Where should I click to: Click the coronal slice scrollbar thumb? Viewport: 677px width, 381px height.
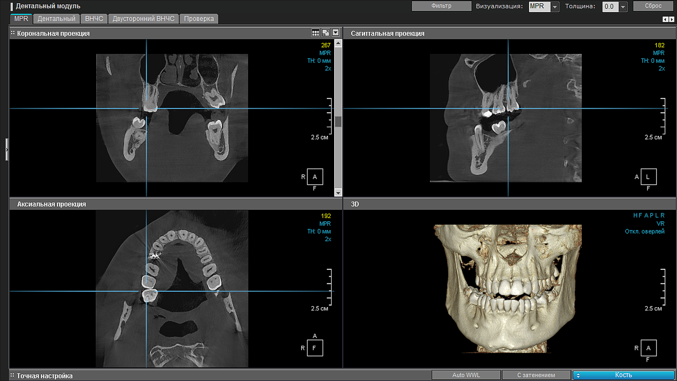click(x=338, y=121)
